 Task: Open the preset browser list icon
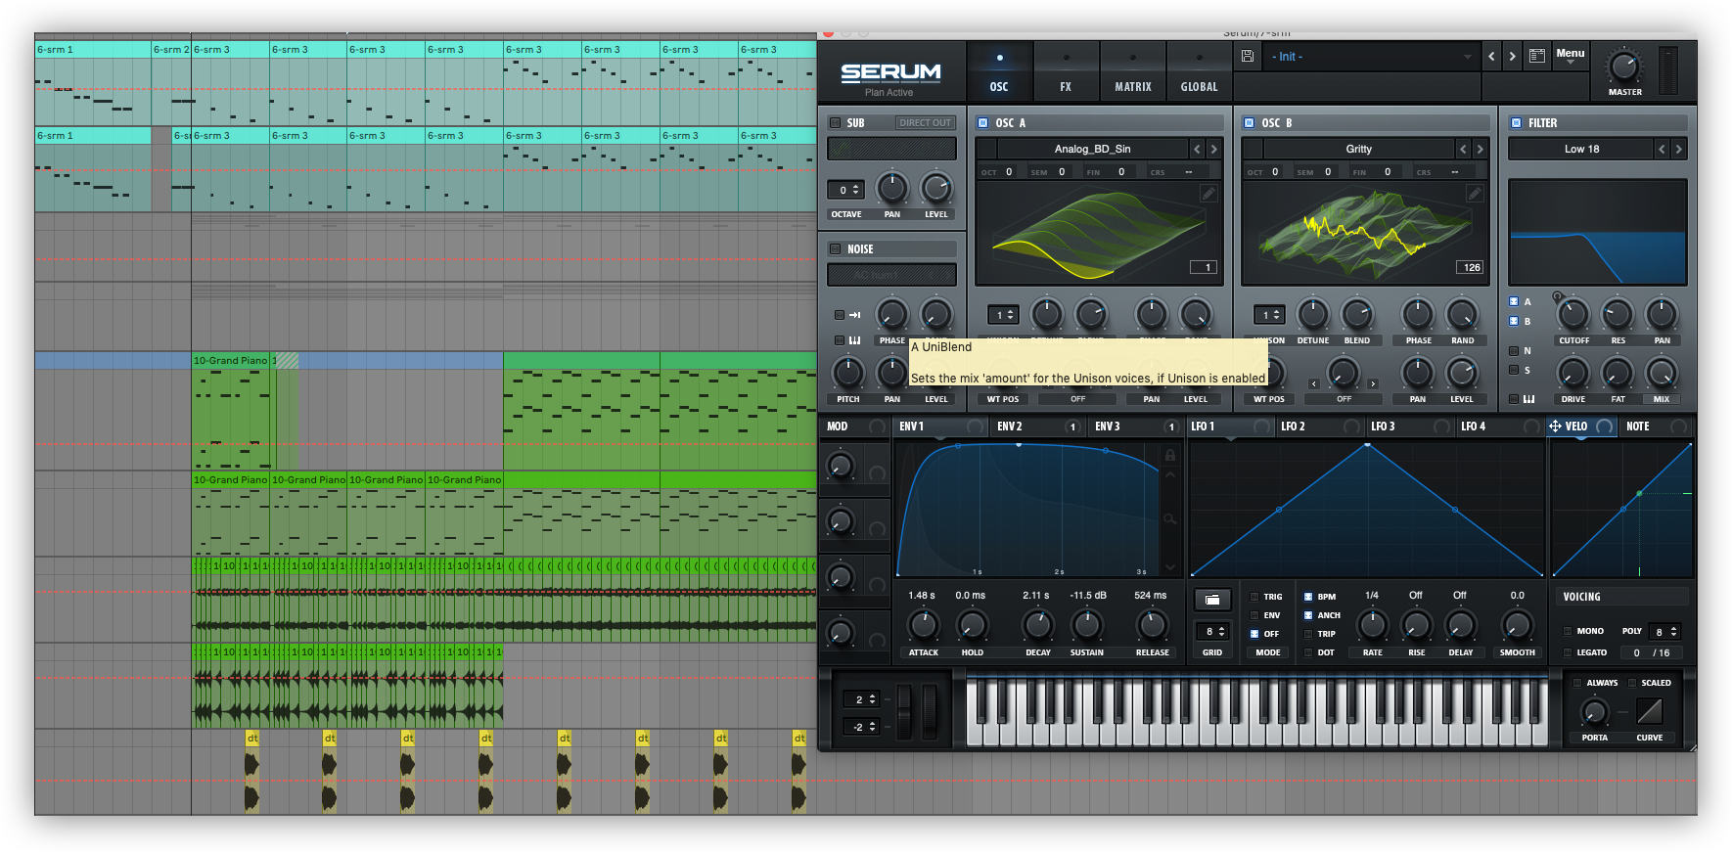(1537, 57)
